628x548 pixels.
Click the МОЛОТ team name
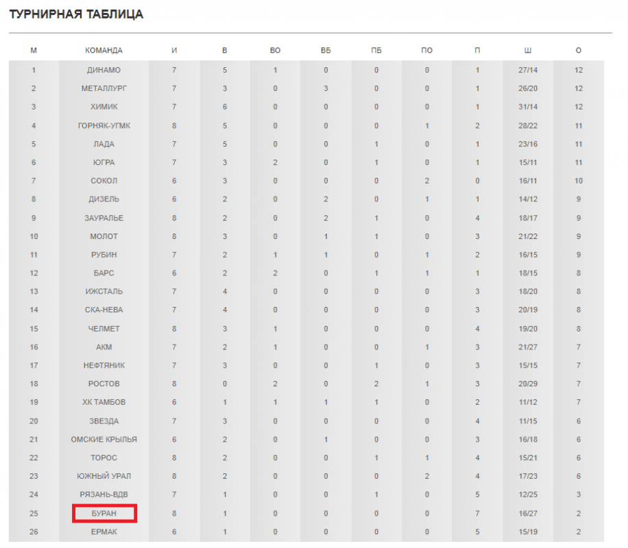pos(104,236)
